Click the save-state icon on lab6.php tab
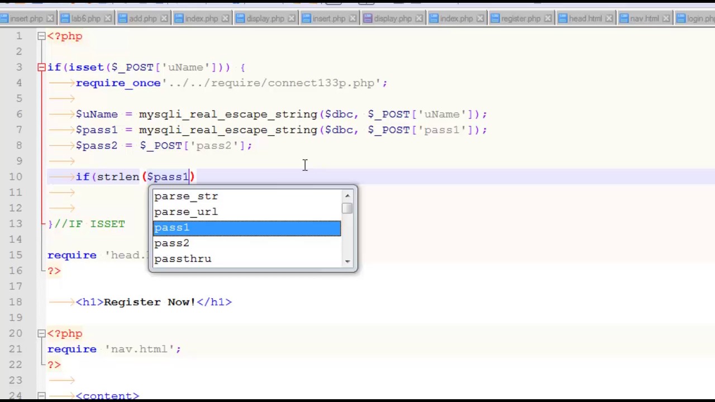Screen dimensions: 715x402 pos(64,19)
